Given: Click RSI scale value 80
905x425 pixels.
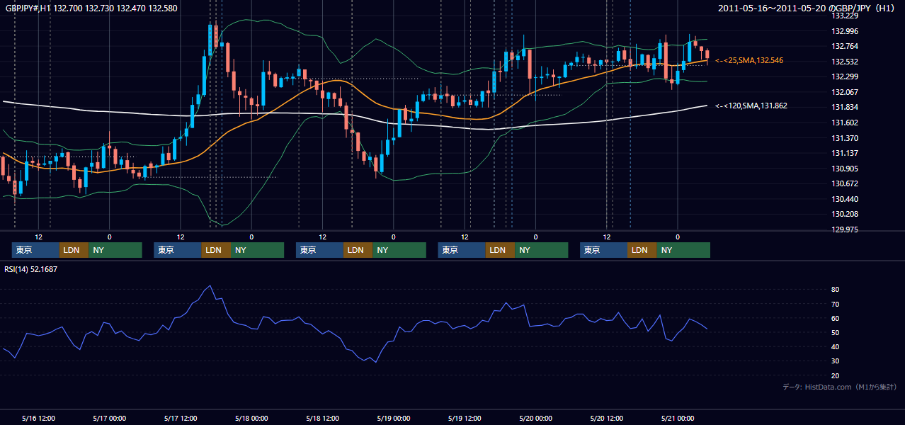Looking at the screenshot, I should pos(835,290).
